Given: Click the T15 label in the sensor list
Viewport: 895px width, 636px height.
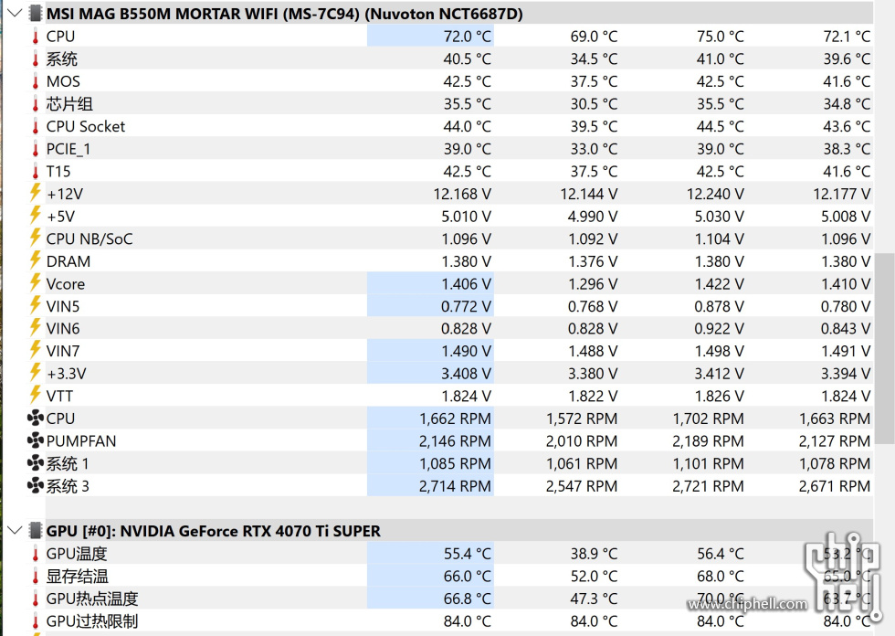Looking at the screenshot, I should pos(58,171).
